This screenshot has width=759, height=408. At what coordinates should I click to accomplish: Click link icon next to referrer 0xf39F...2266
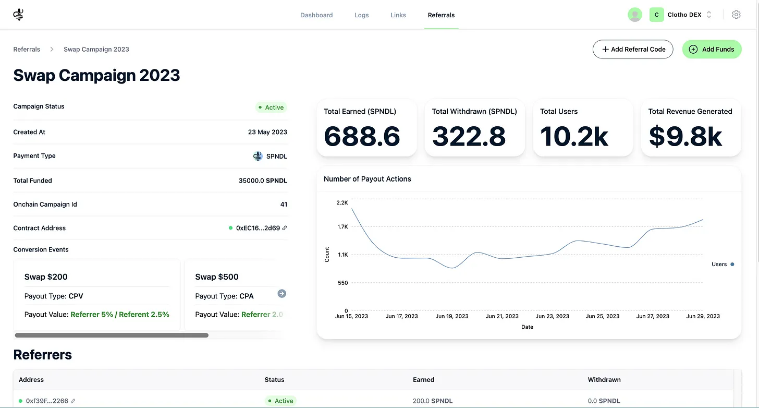click(73, 401)
